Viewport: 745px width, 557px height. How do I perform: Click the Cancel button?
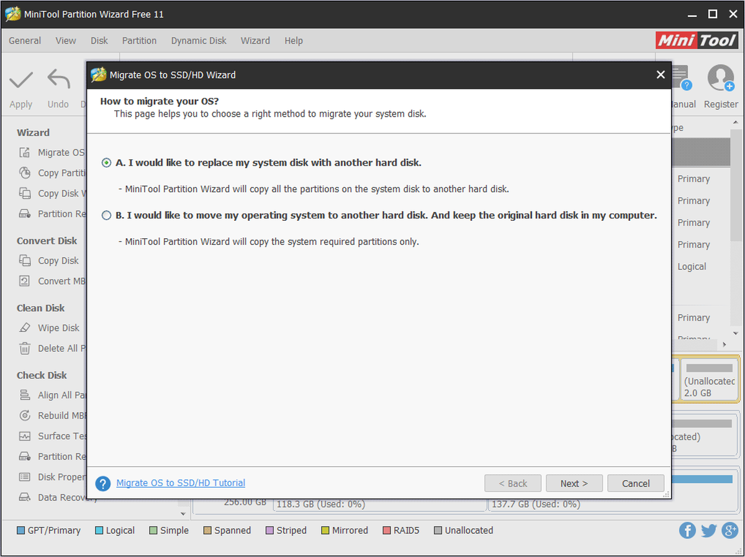[x=636, y=484]
